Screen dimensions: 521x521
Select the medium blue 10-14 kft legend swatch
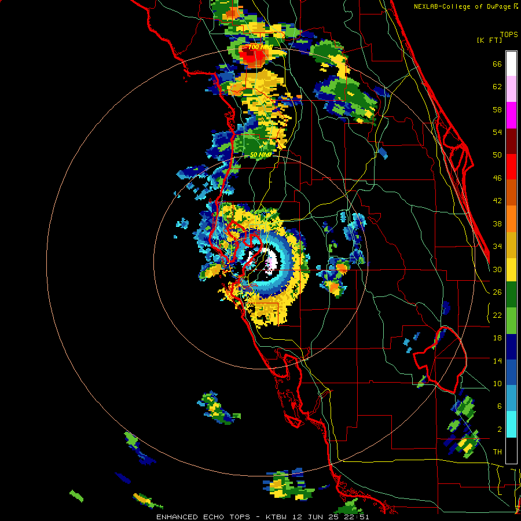(511, 372)
